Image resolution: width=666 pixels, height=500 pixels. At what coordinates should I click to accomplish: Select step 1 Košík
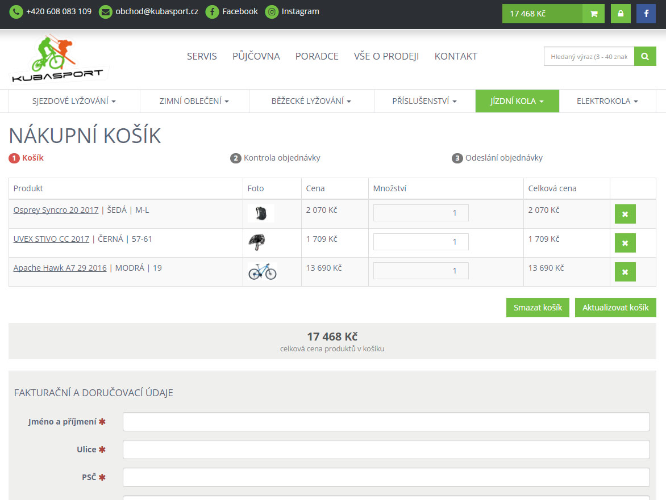pyautogui.click(x=26, y=158)
